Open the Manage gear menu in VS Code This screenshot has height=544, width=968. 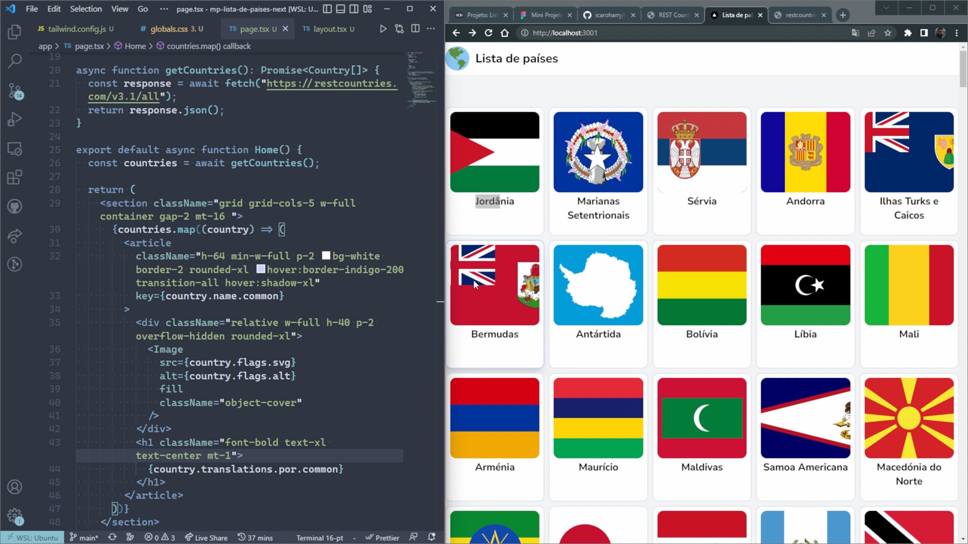point(15,516)
